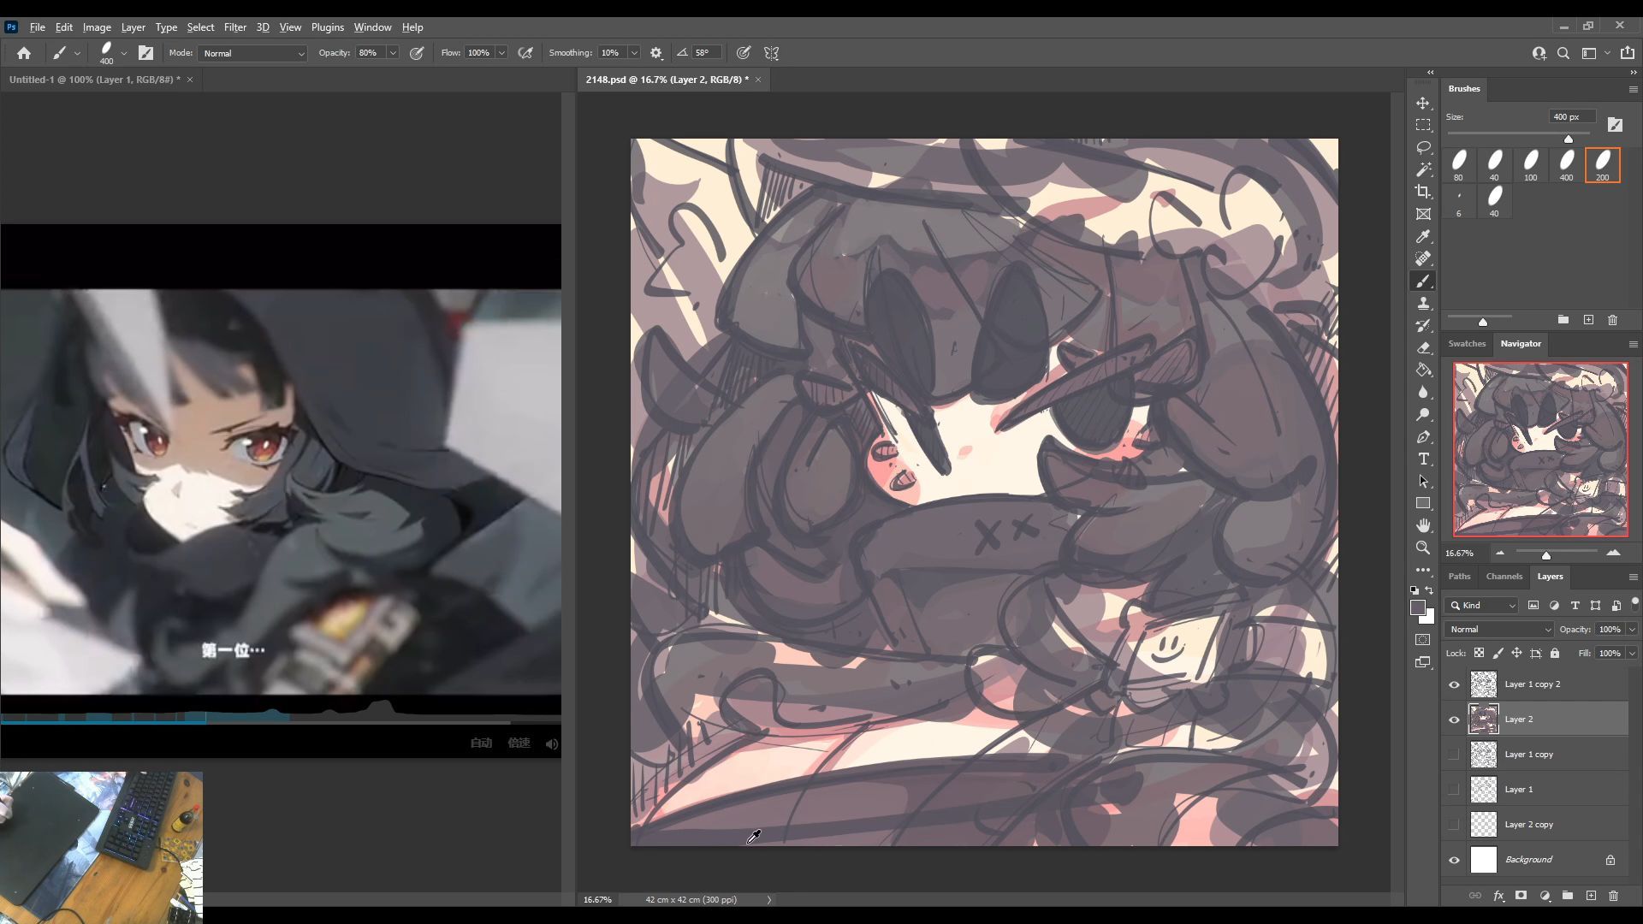Activate the Clone Stamp tool

pos(1423,303)
